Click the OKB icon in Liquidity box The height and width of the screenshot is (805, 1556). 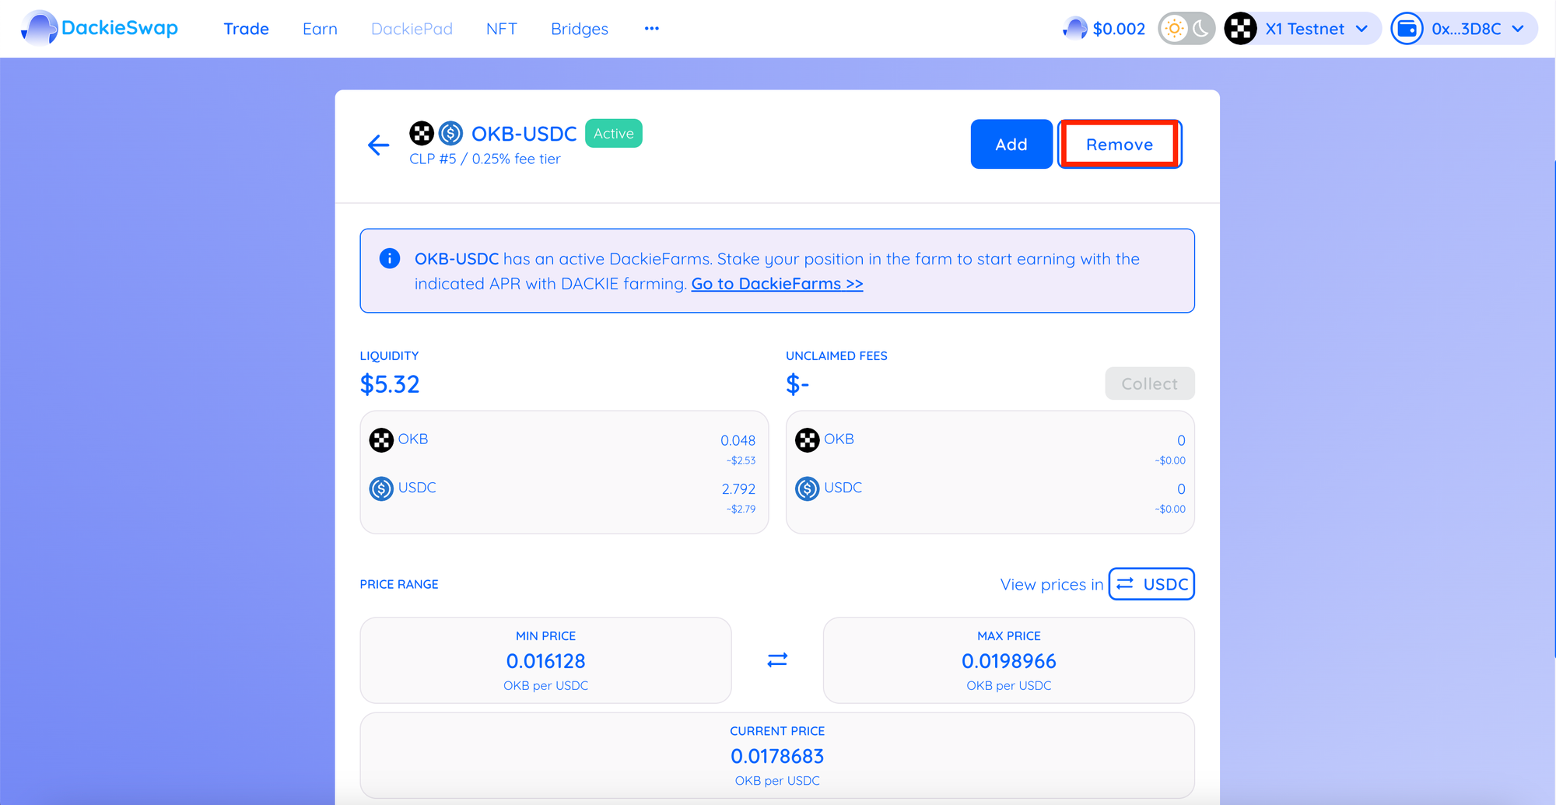click(381, 440)
